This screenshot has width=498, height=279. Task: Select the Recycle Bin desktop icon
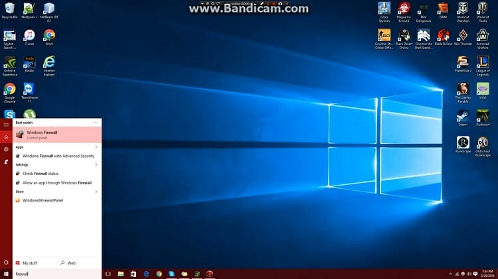point(9,11)
